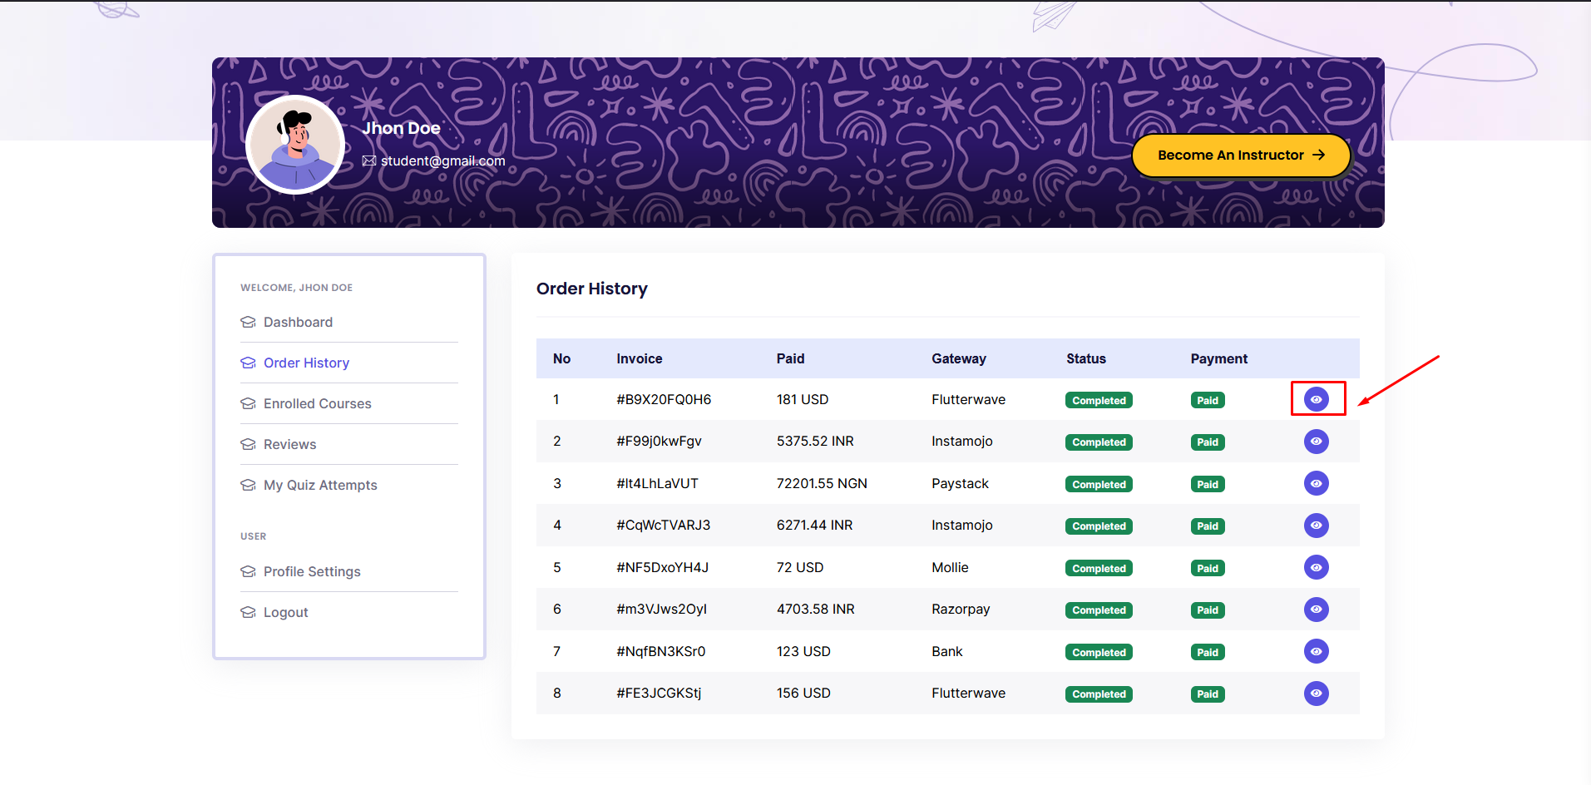The image size is (1591, 785).
Task: Open eye icon for invoice #F99j0kwFgv
Action: (x=1316, y=442)
